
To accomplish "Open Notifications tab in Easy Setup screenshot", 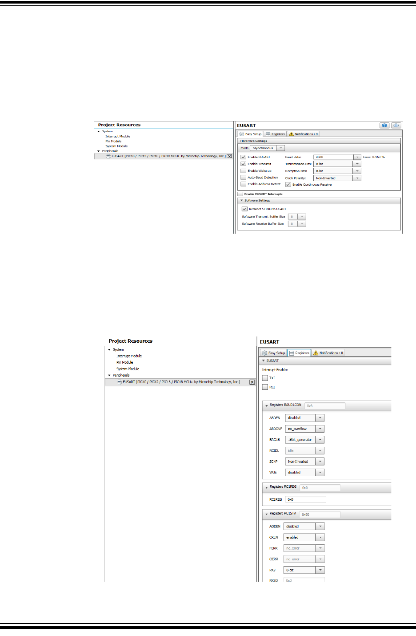I will pyautogui.click(x=304, y=134).
